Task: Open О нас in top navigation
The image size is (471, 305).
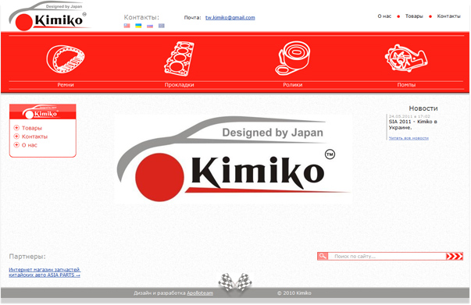Action: pos(384,16)
